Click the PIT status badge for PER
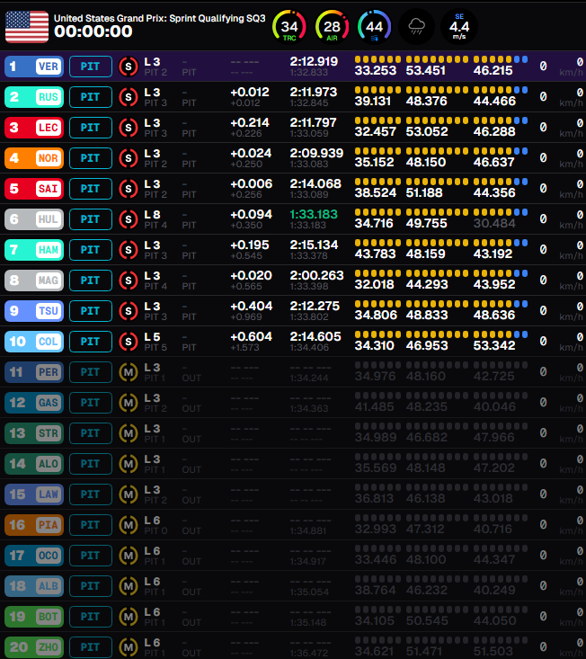The height and width of the screenshot is (659, 586). [x=91, y=372]
